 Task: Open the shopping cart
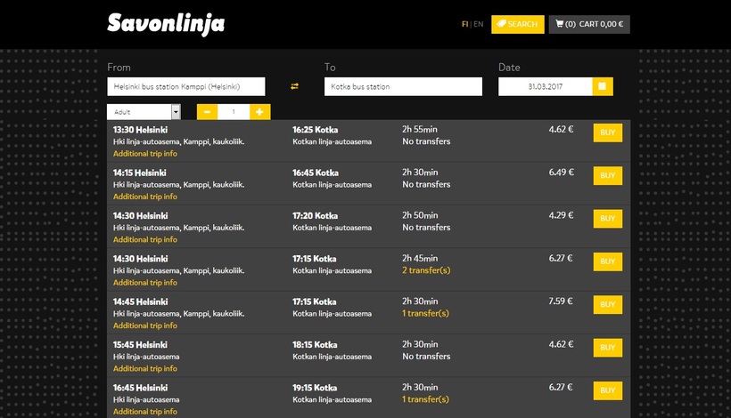pyautogui.click(x=589, y=24)
